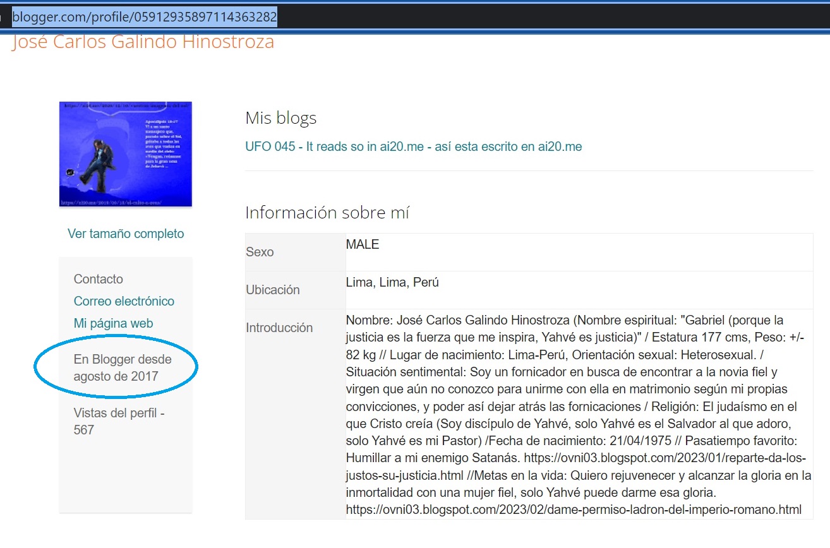Screen dimensions: 830x548
Task: Click the 'dame-permiso-ladron-del-imperio-romano' URL in the introduction
Action: [x=574, y=509]
